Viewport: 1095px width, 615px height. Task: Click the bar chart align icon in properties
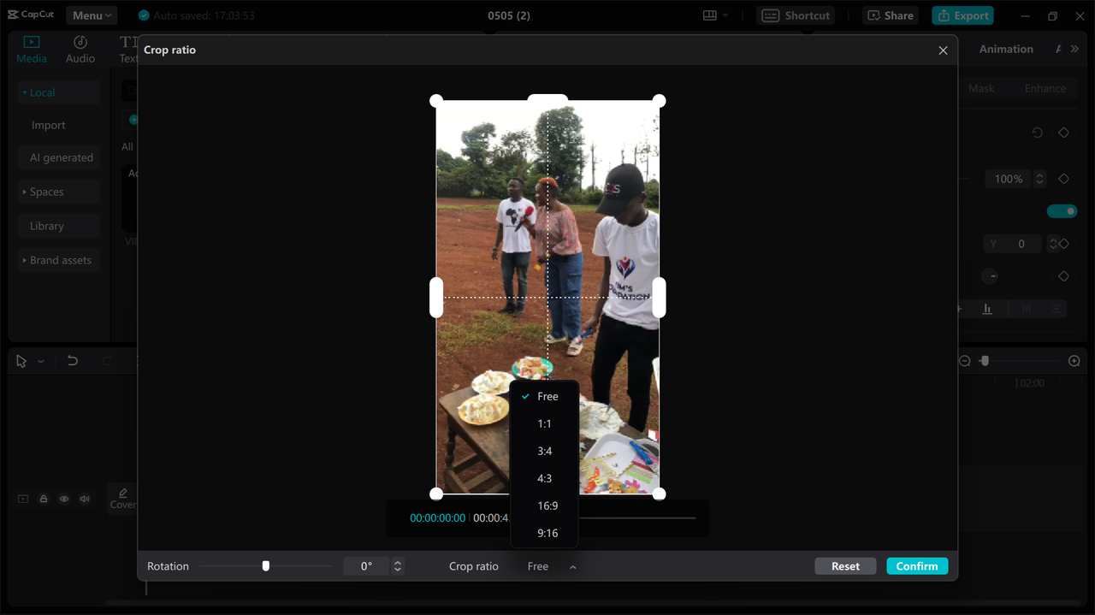[987, 309]
